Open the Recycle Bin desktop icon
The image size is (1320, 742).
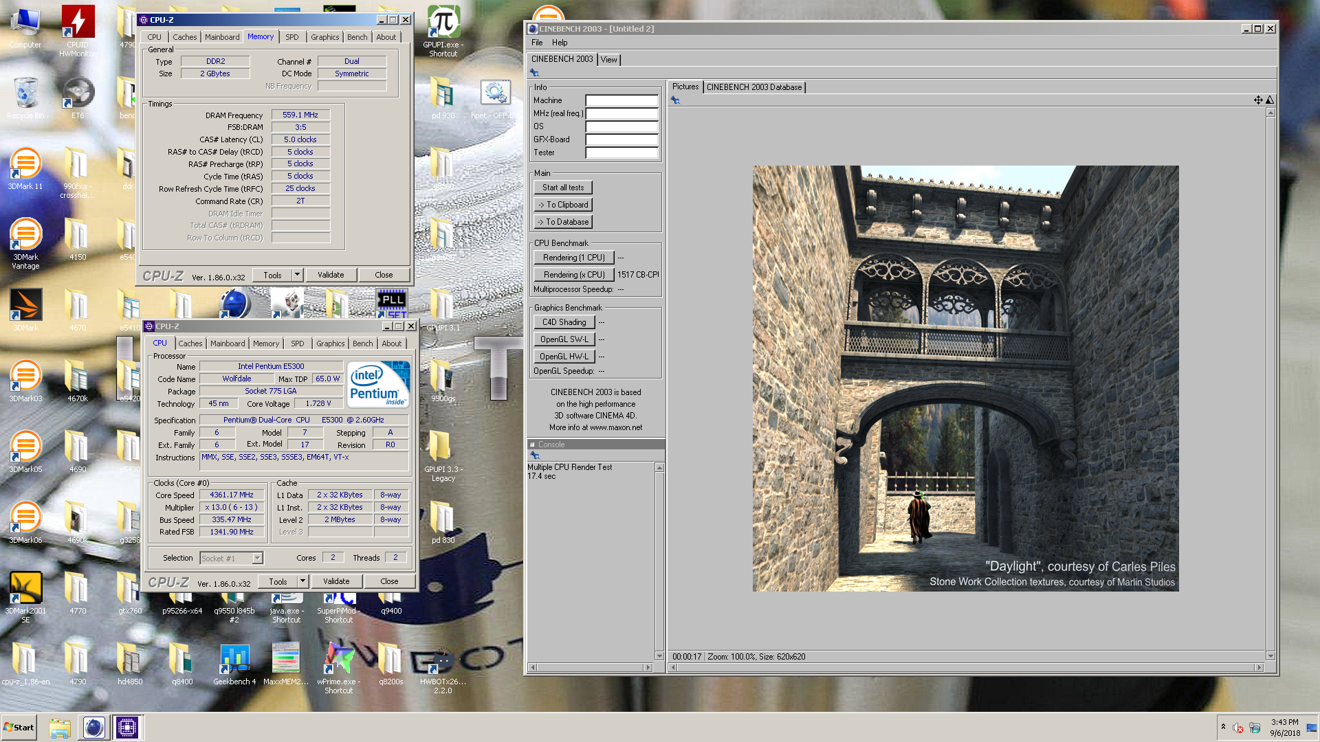[x=25, y=98]
